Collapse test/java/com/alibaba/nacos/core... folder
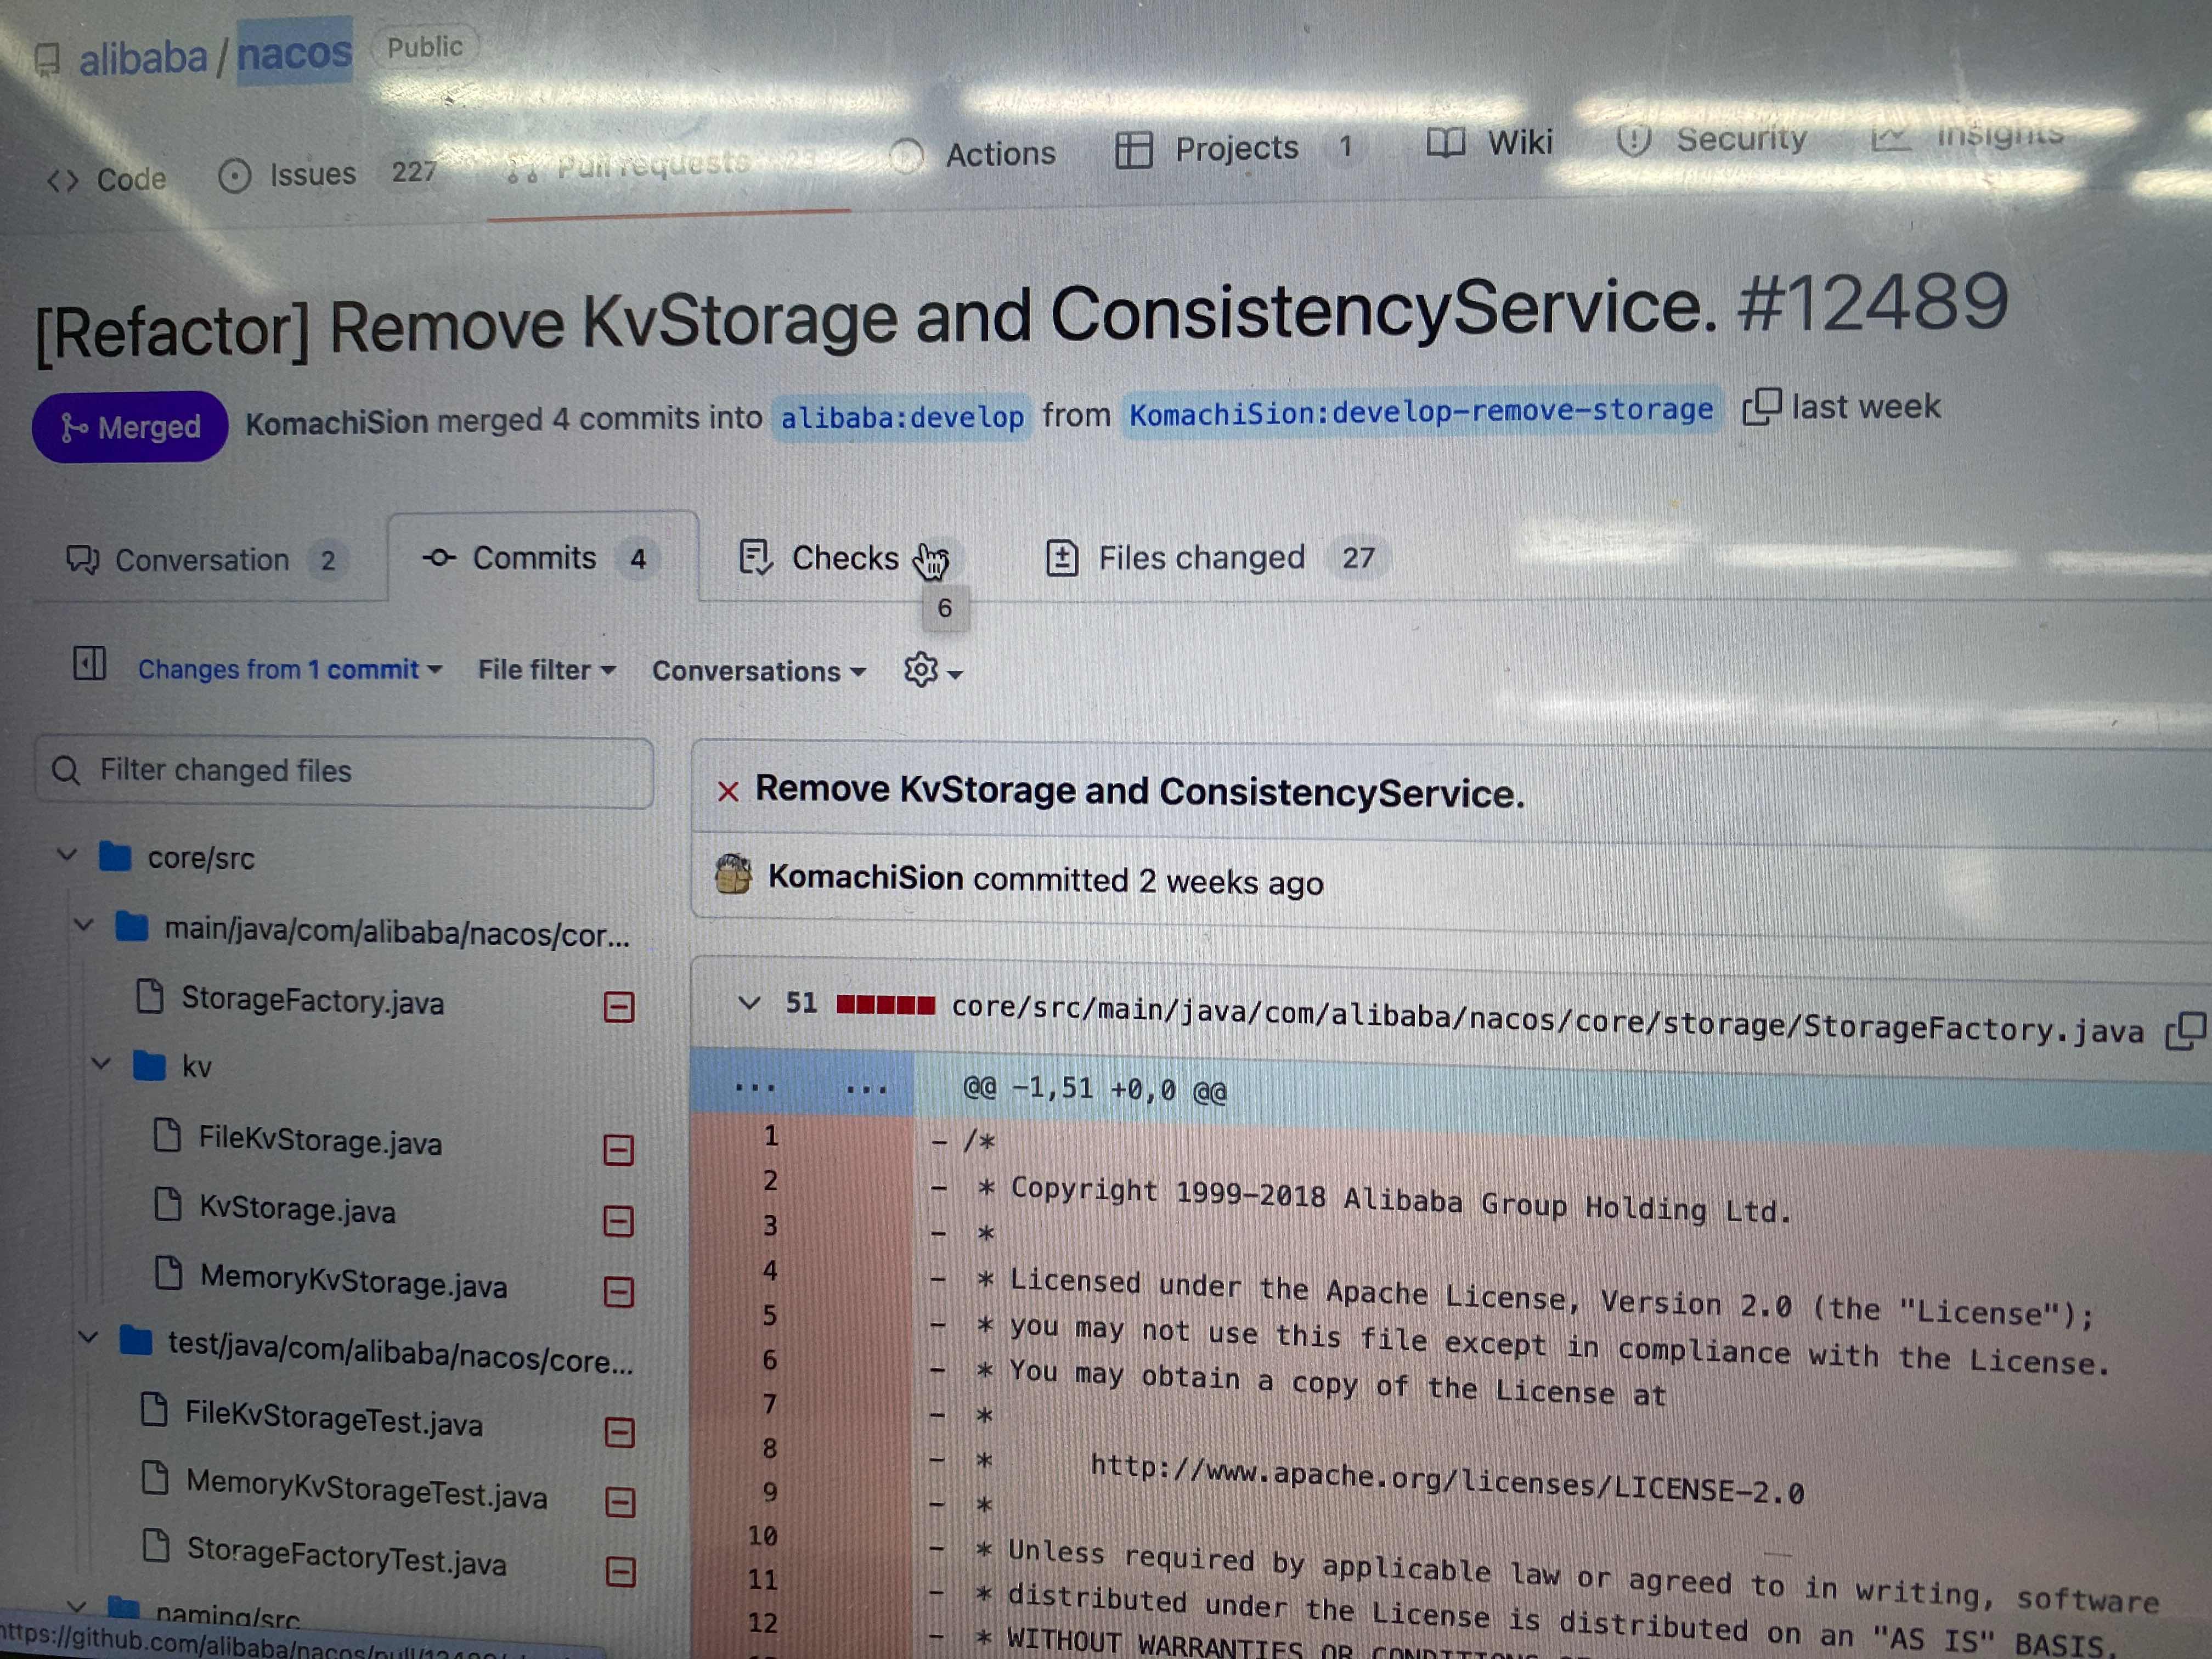The width and height of the screenshot is (2212, 1659). point(88,1338)
